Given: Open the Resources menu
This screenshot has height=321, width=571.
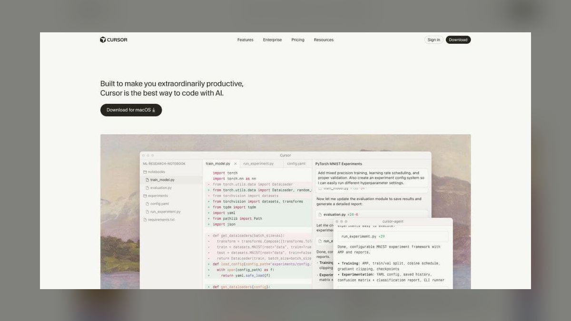Looking at the screenshot, I should [324, 40].
